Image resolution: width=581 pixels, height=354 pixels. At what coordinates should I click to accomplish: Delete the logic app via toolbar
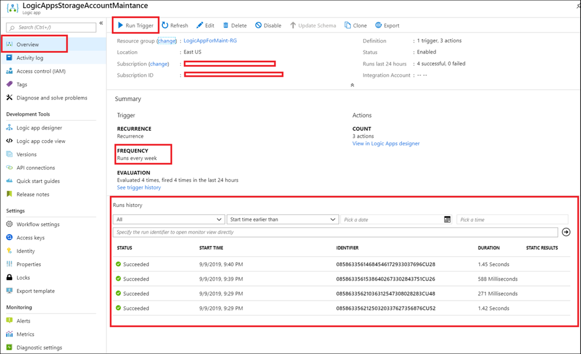tap(235, 26)
